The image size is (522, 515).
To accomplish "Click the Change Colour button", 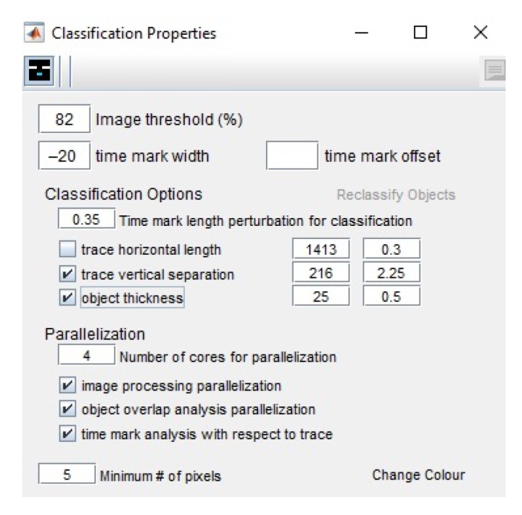I will tap(418, 475).
